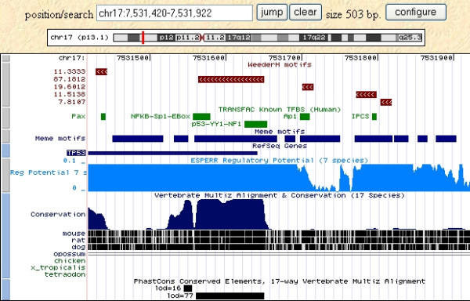The width and height of the screenshot is (470, 301).
Task: Select the 17q22 band on the ideogram
Action: 314,38
